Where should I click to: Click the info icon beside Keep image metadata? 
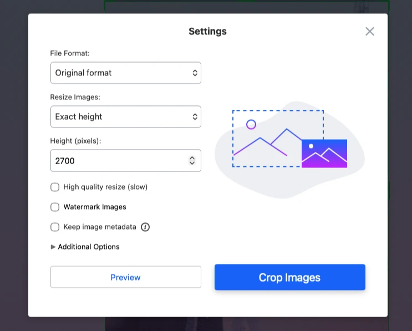pos(145,227)
